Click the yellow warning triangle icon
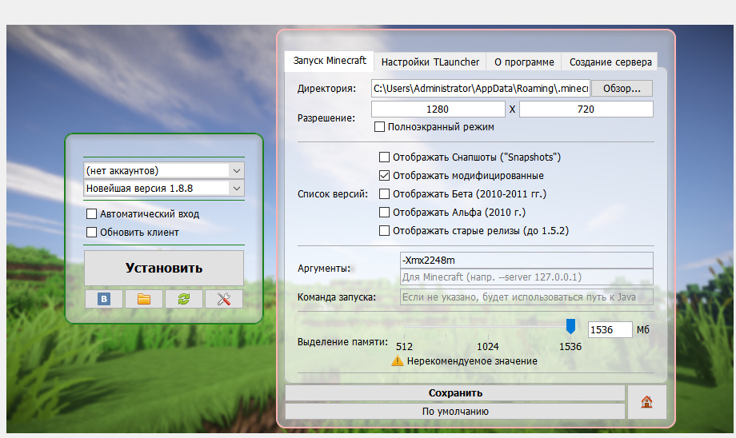This screenshot has height=438, width=736. (397, 361)
